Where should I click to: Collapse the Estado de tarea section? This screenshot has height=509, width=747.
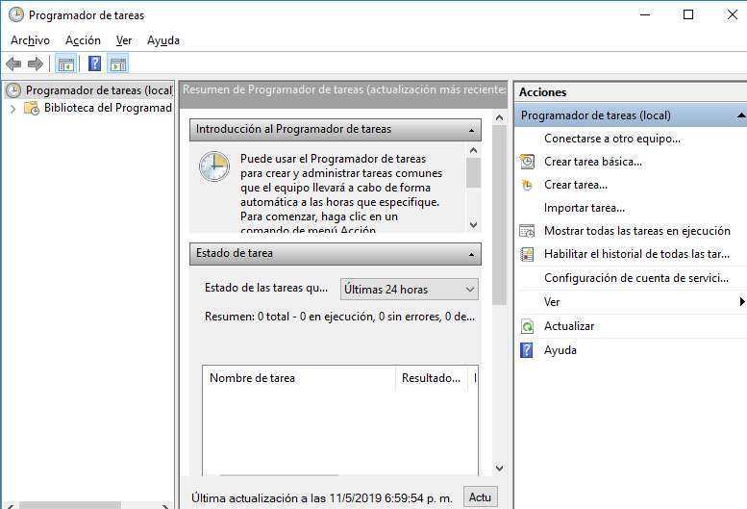tap(471, 254)
